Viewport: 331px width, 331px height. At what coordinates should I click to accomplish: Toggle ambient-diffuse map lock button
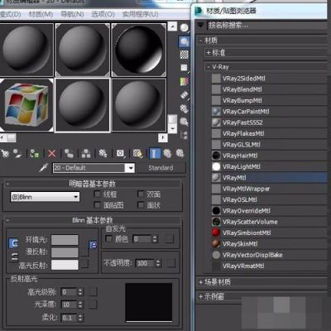(x=93, y=245)
